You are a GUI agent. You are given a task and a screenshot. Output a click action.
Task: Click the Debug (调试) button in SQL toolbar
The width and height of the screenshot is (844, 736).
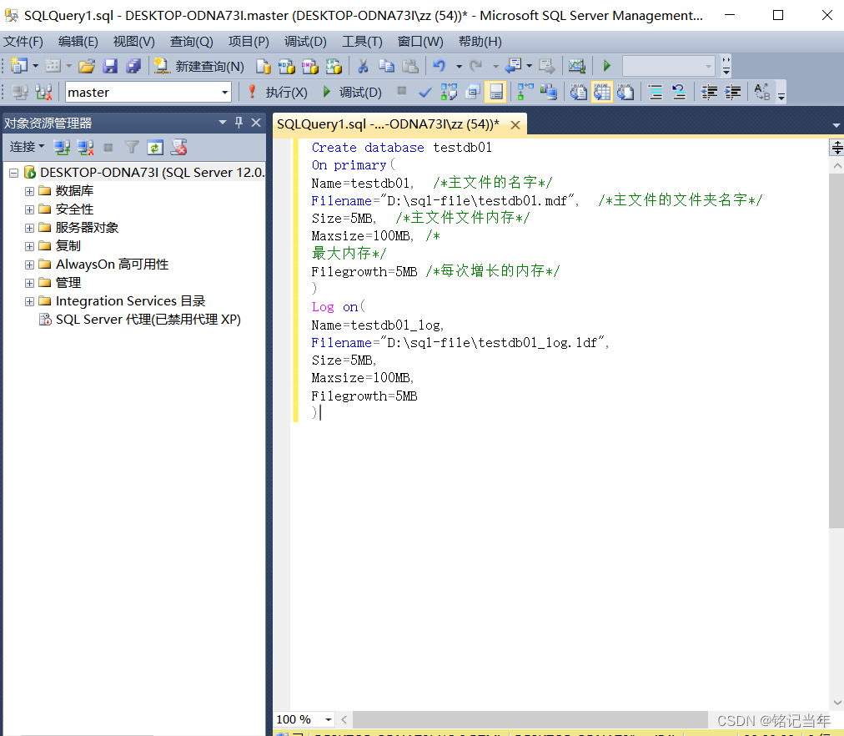pyautogui.click(x=352, y=92)
